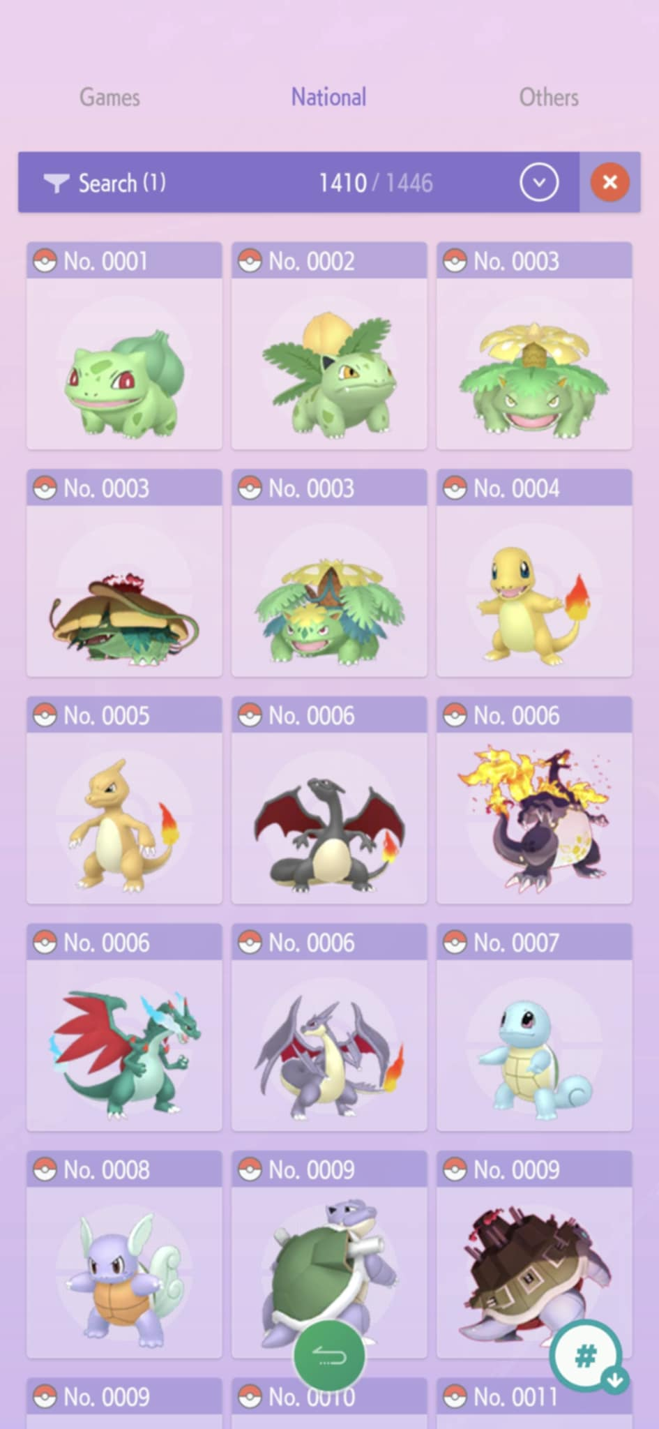This screenshot has height=1429, width=659.
Task: Open Charmeleon entry No. 0005
Action: tap(124, 800)
